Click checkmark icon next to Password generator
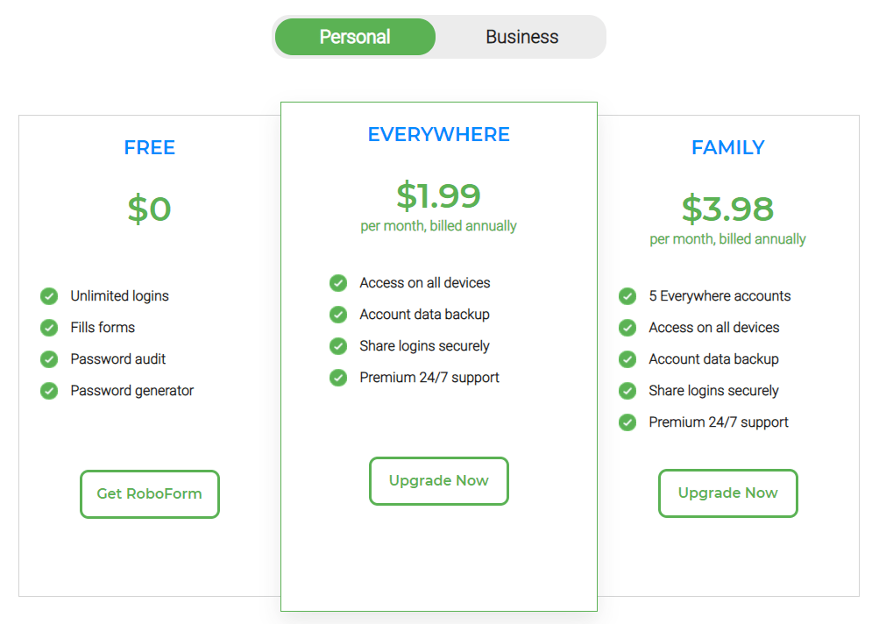This screenshot has width=879, height=624. pyautogui.click(x=49, y=391)
